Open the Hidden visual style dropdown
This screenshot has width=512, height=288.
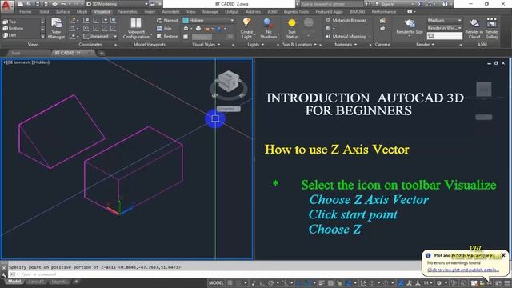point(208,20)
